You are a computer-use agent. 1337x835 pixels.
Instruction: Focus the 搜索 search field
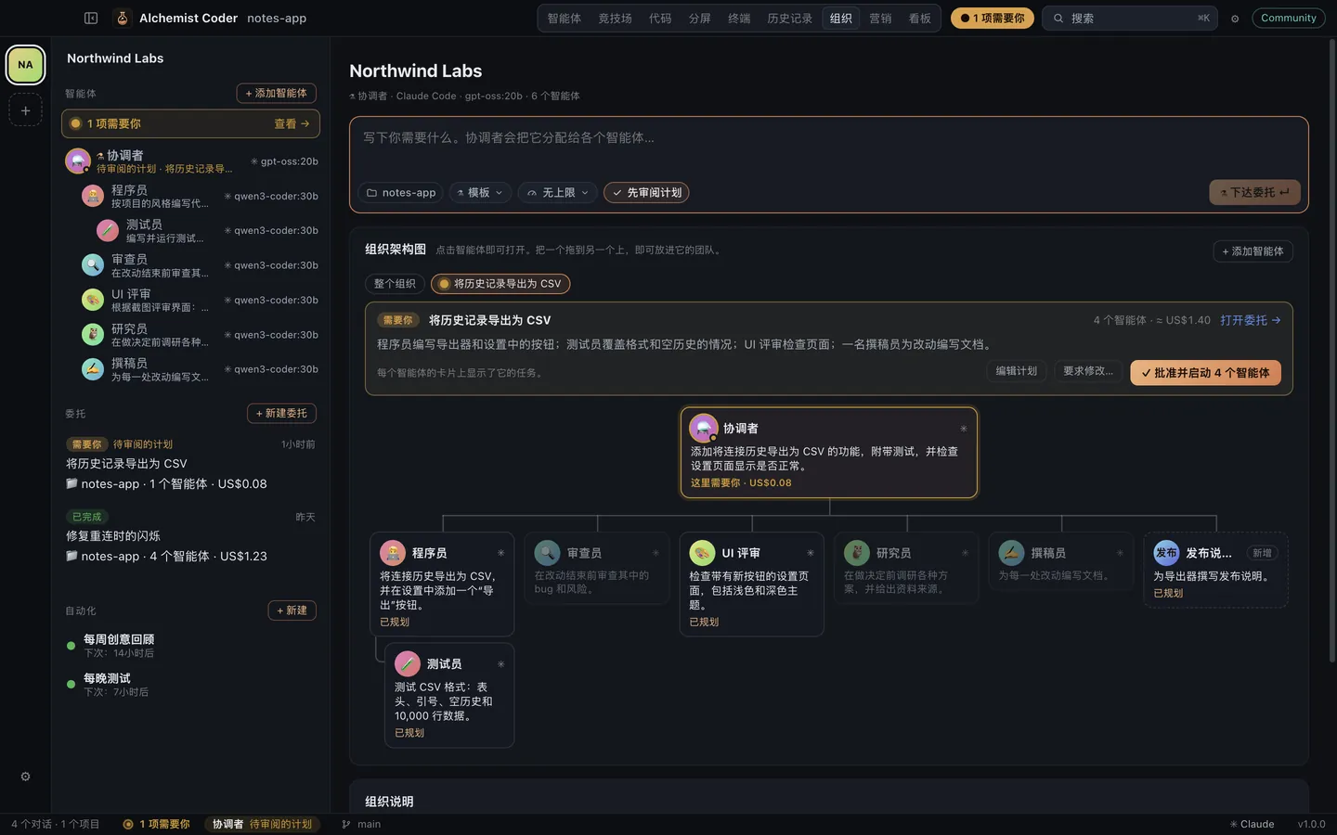tap(1130, 19)
